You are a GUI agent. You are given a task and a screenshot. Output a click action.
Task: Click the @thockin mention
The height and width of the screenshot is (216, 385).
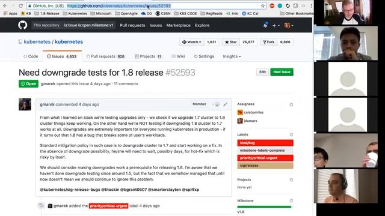click(110, 190)
